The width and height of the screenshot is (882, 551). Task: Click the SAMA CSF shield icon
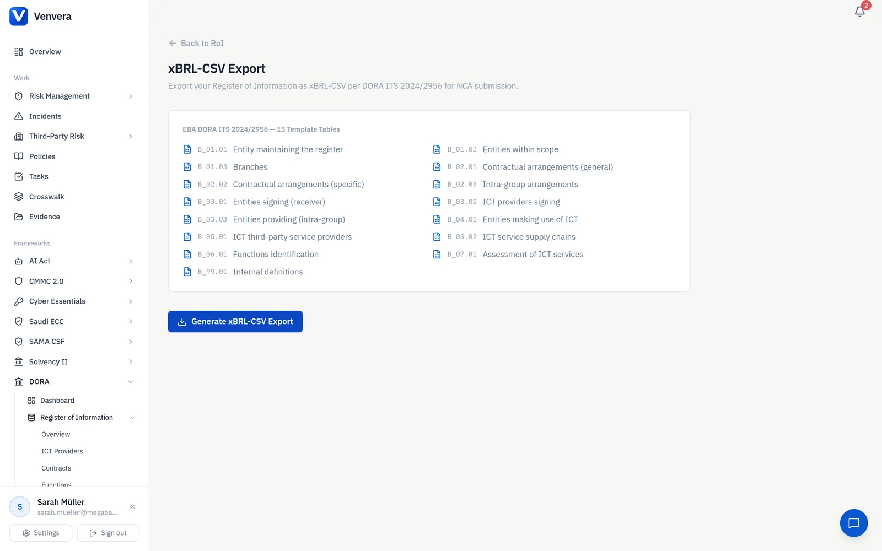pos(19,342)
